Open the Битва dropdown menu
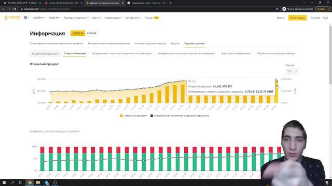Screen dimensions: 332x186 (x=96, y=18)
